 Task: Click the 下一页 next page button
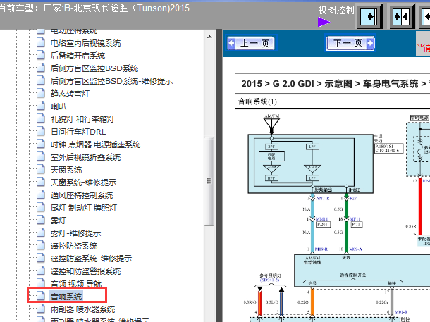coord(350,43)
